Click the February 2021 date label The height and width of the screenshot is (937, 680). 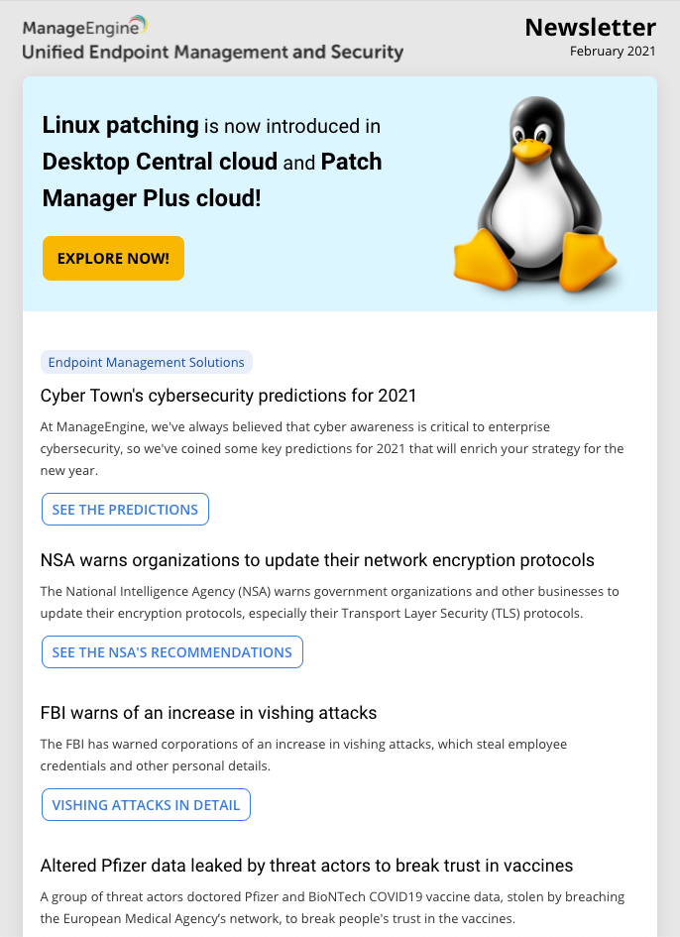(x=612, y=52)
